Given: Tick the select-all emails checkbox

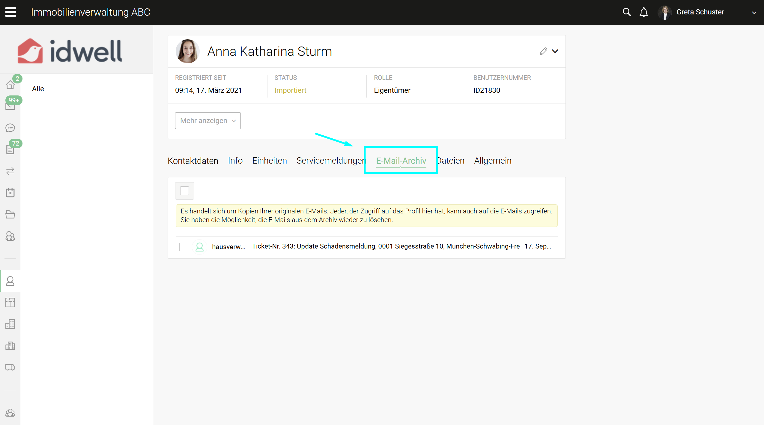Looking at the screenshot, I should pyautogui.click(x=184, y=191).
